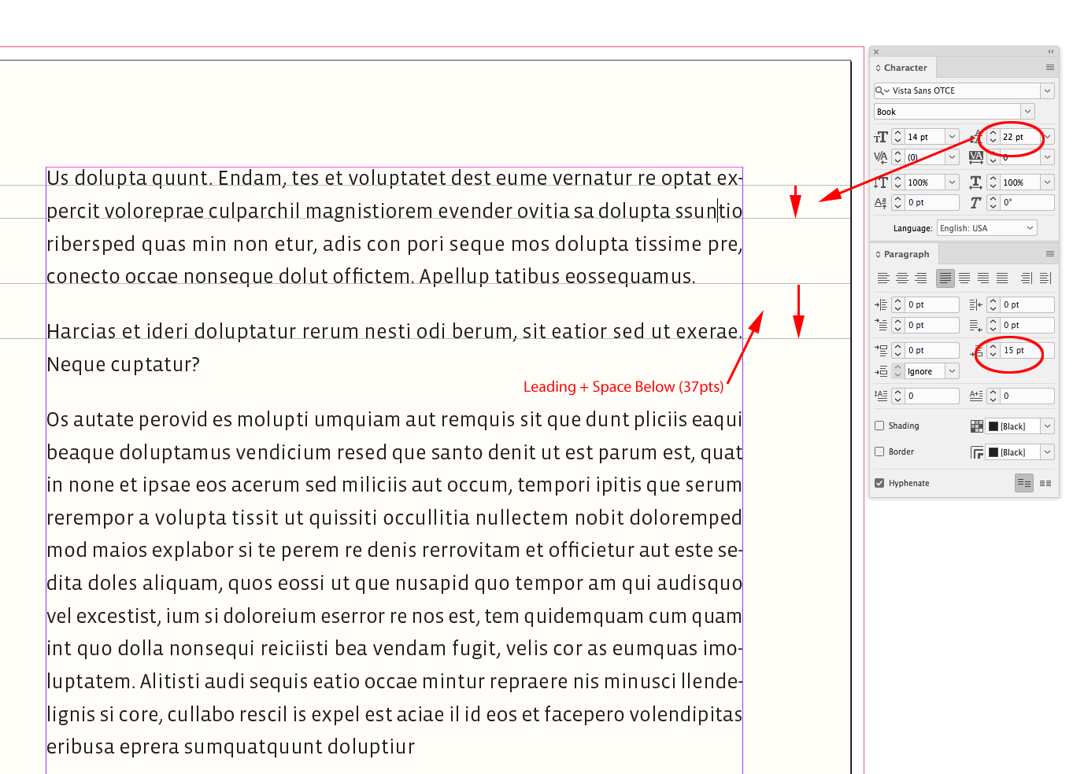Image resolution: width=1073 pixels, height=774 pixels.
Task: Collapse the panel group with double-chevron button
Action: [1050, 51]
